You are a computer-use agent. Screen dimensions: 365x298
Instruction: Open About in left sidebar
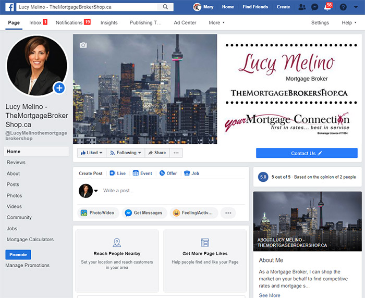pos(13,173)
